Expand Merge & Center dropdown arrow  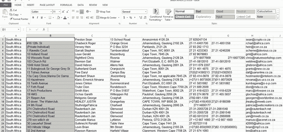click(119, 17)
